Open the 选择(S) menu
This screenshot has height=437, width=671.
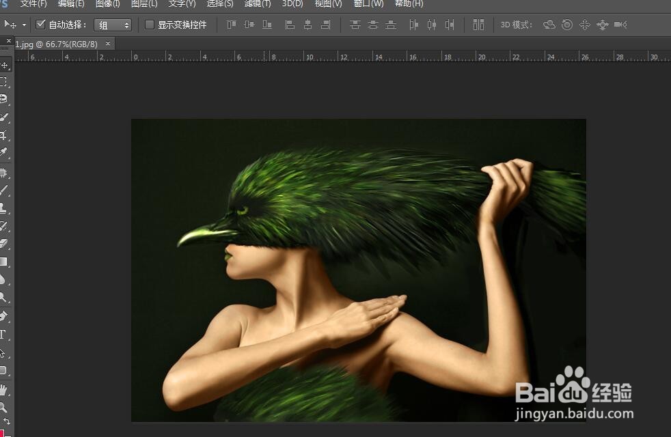220,3
